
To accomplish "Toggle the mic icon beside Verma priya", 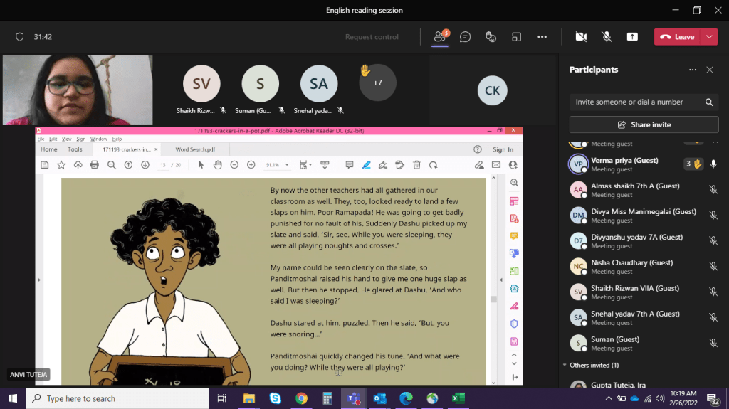I will (x=713, y=164).
